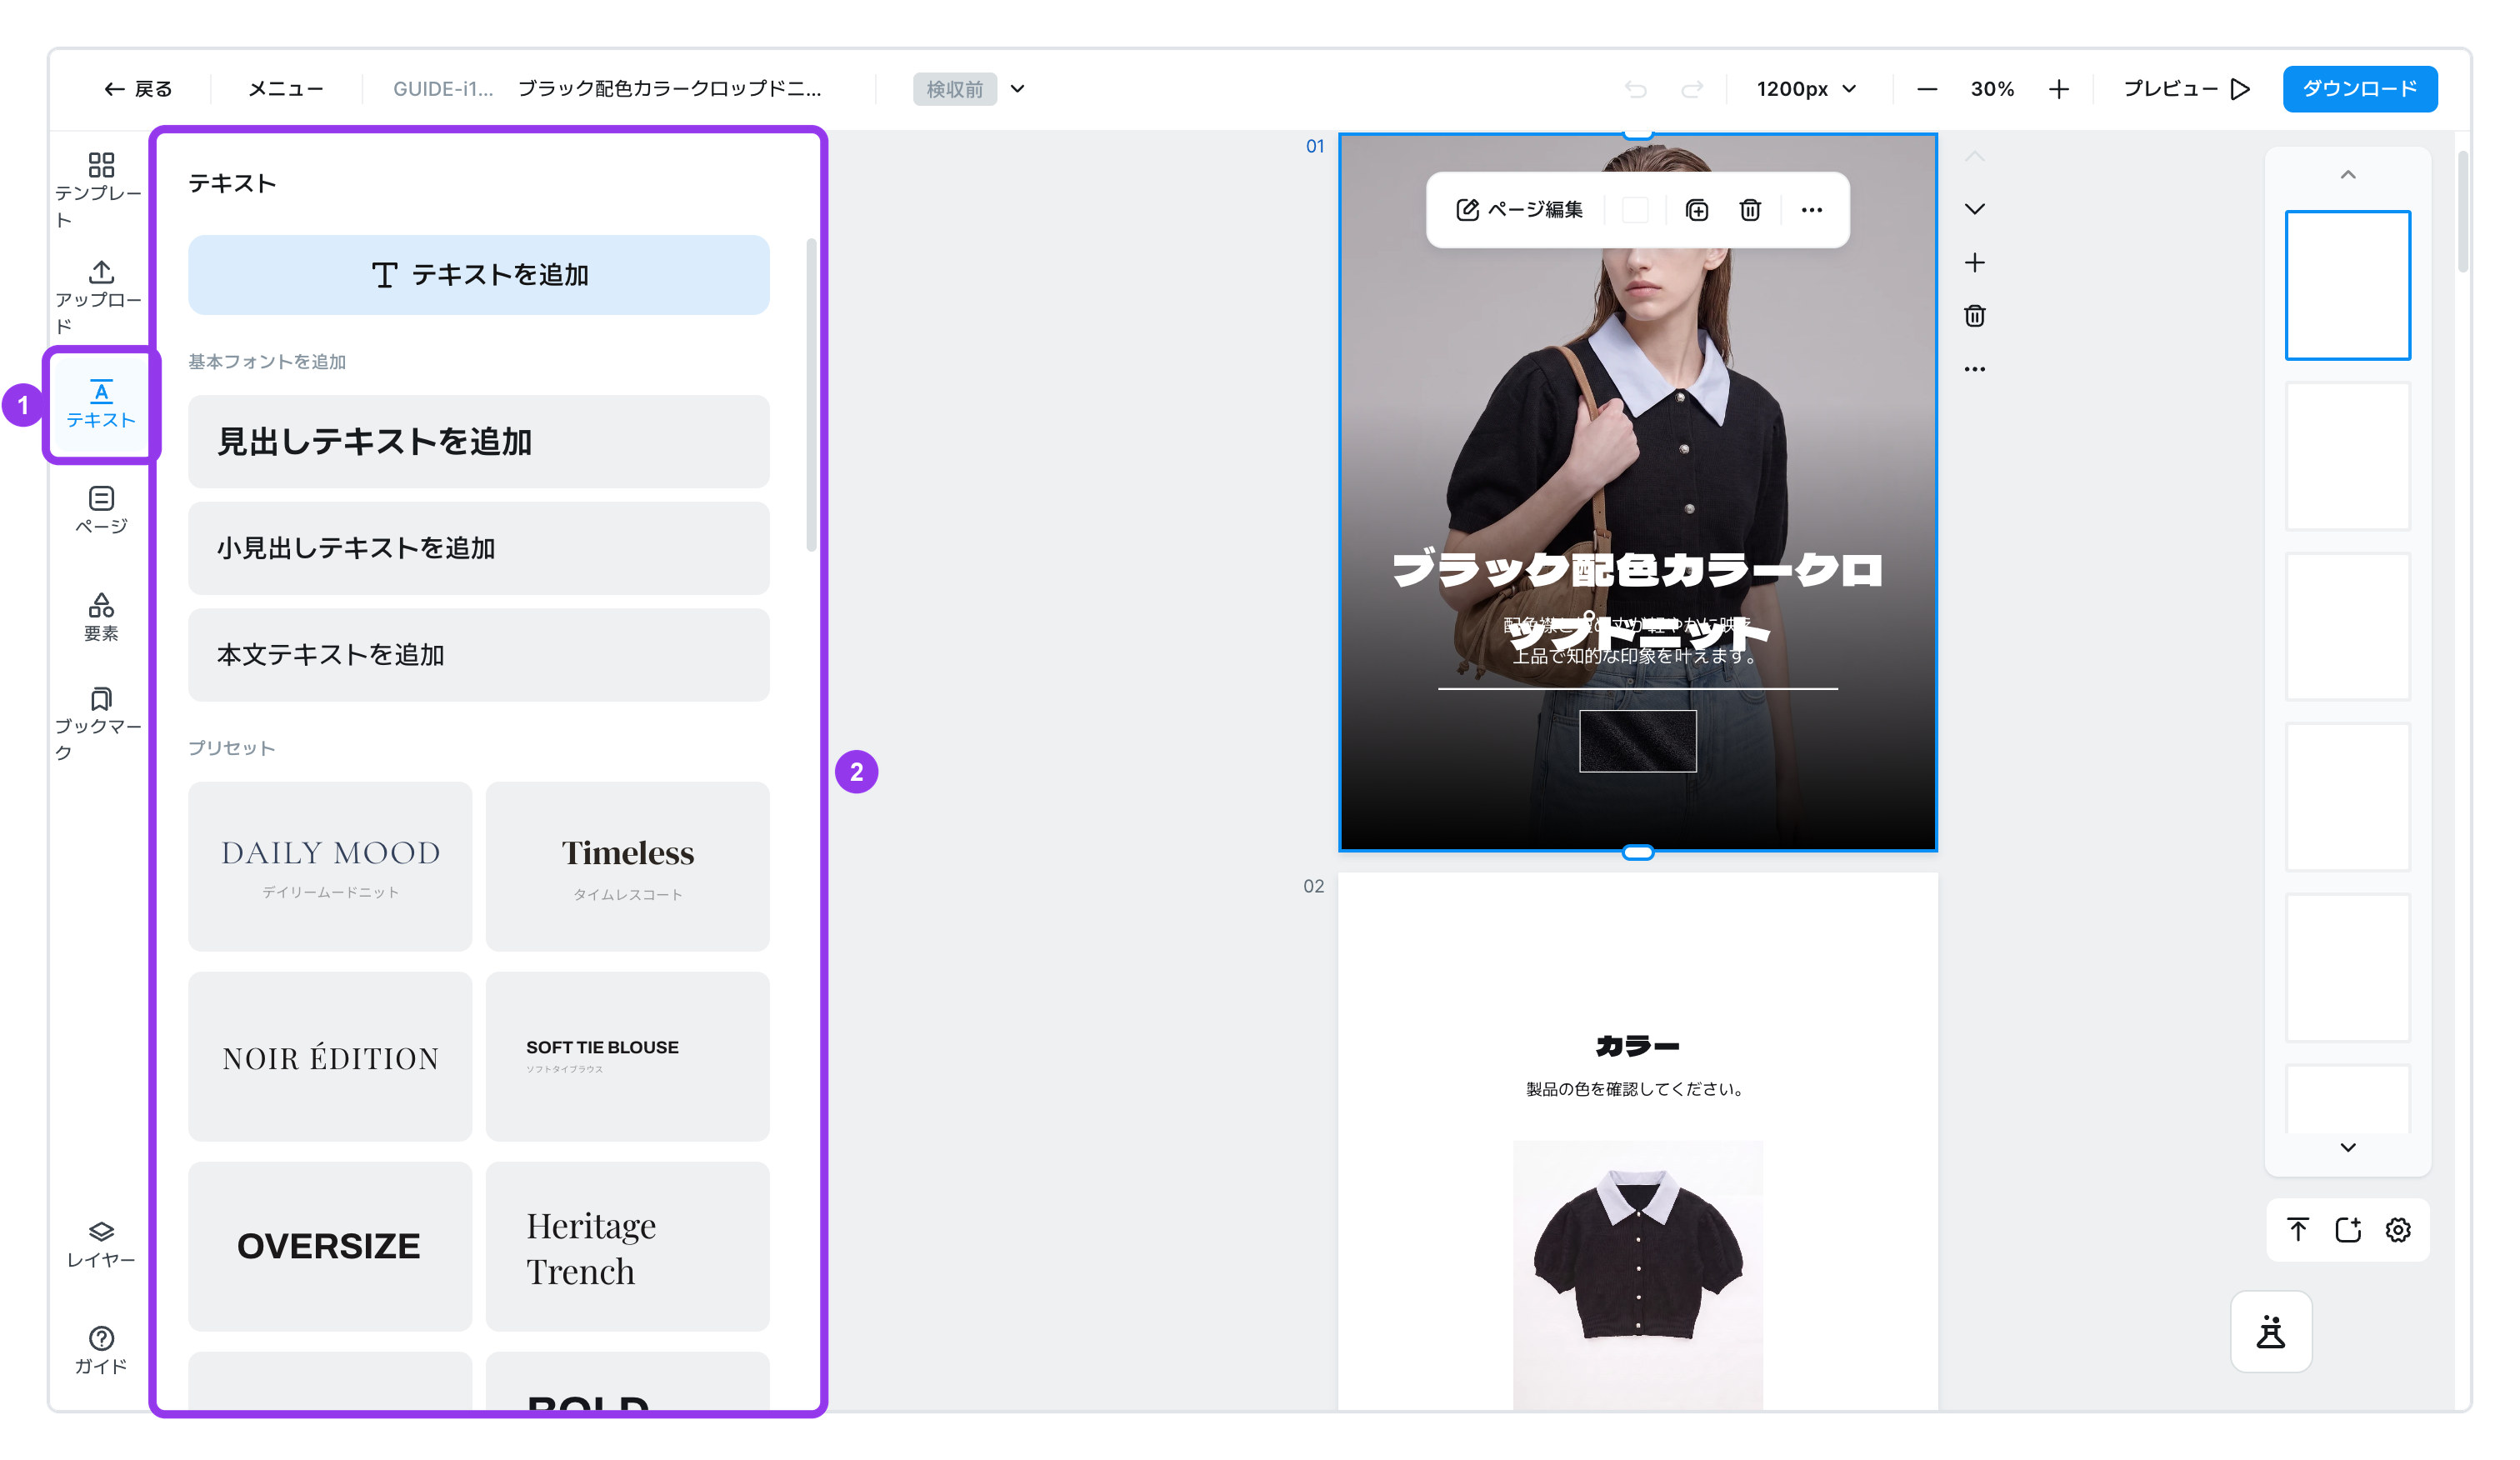
Task: Add 見出しテキスト heading text
Action: (479, 441)
